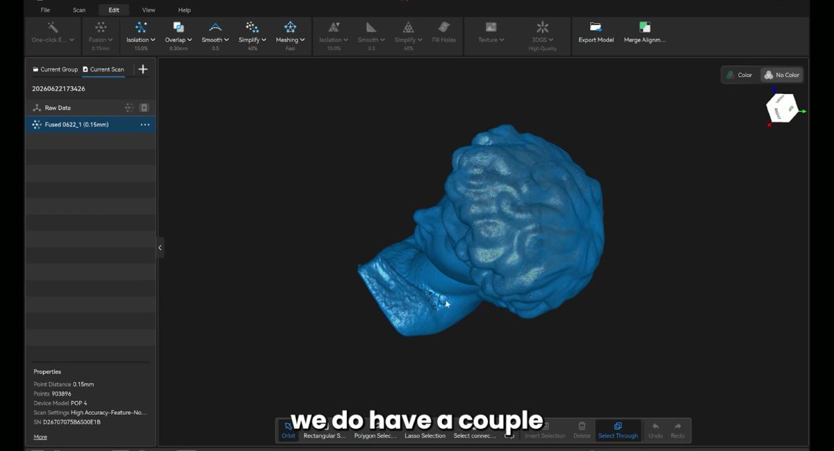Click the Scan Settings High Accuracy property
Screen dimensions: 834x451
tap(90, 413)
